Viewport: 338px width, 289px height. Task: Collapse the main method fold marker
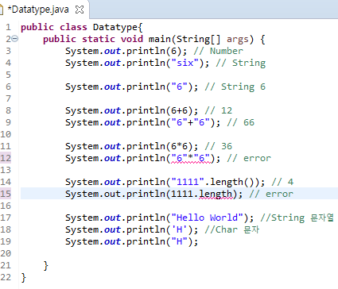15,39
